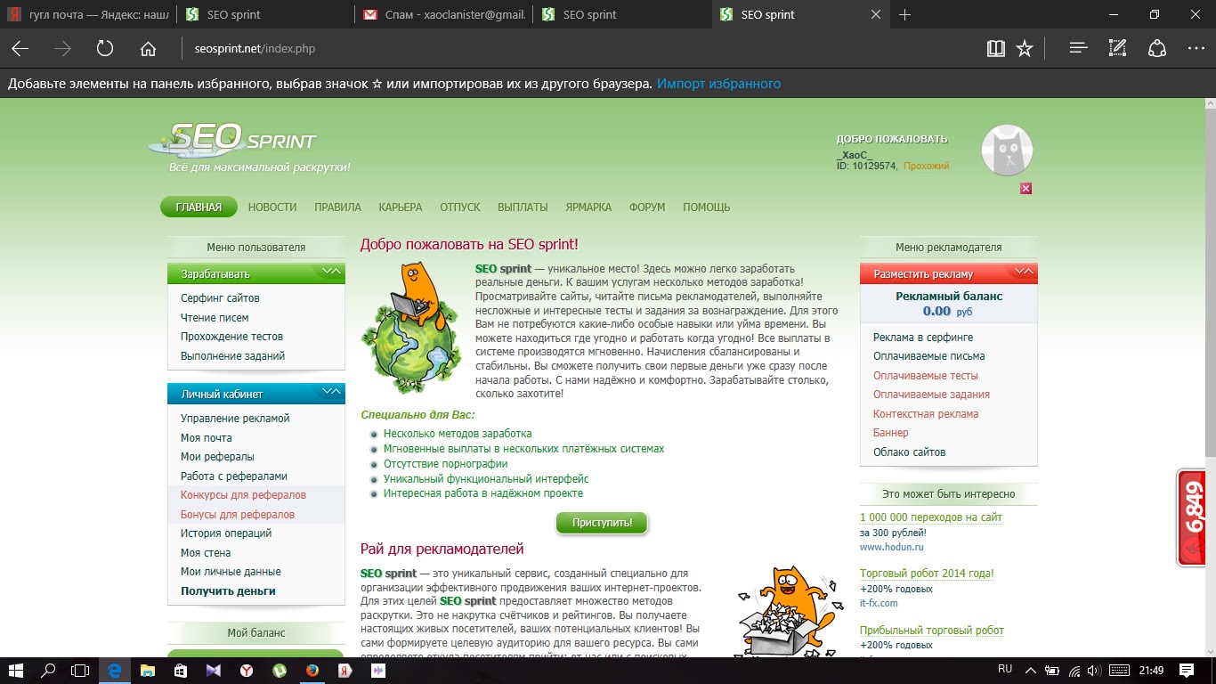1216x684 pixels.
Task: Open Чтение писем link
Action: (x=215, y=317)
